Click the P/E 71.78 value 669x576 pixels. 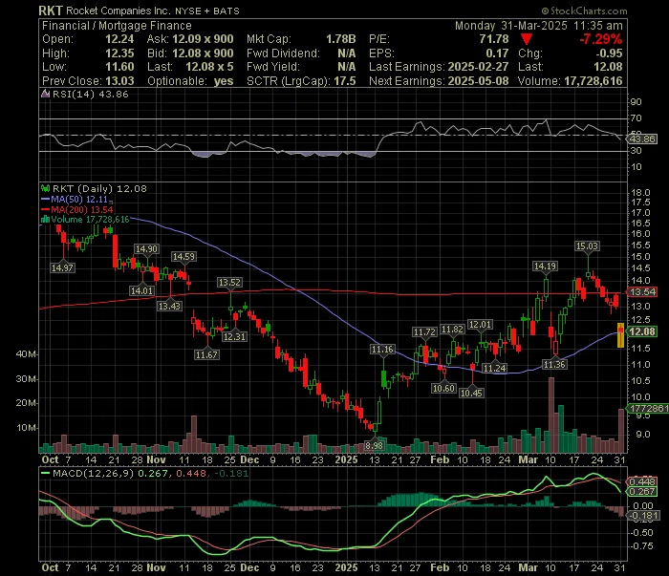point(494,39)
